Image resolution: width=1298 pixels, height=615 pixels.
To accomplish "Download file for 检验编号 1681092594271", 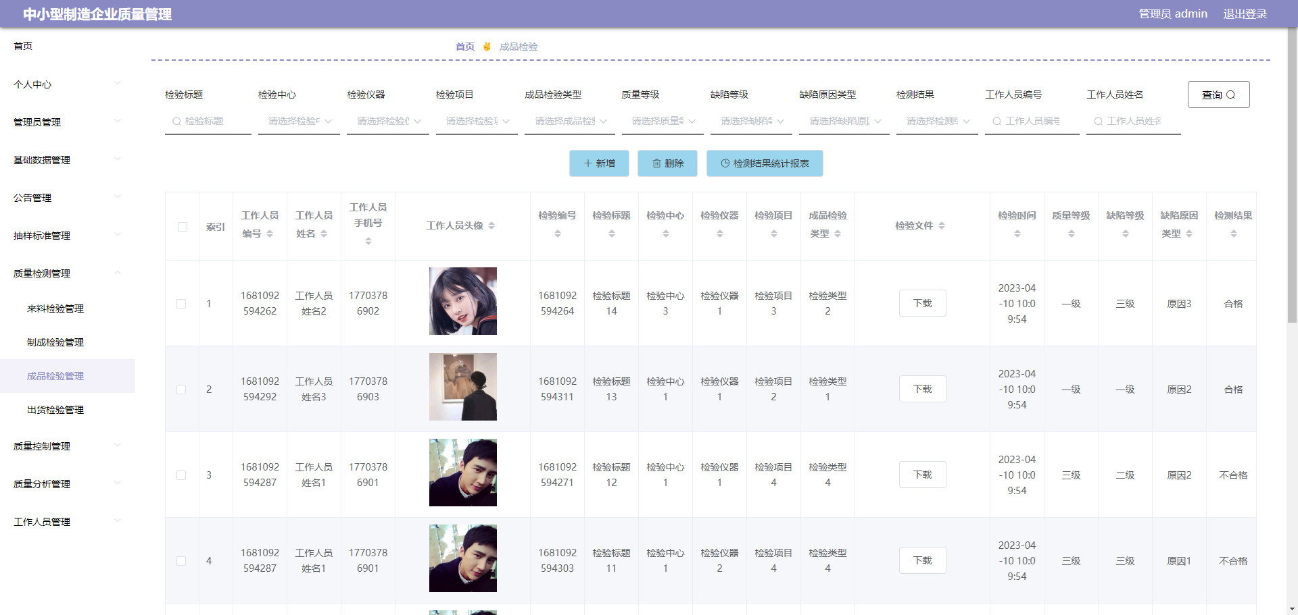I will (x=922, y=475).
